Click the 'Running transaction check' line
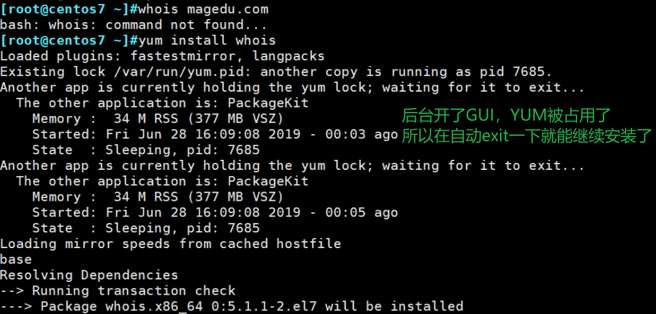656x314 pixels. (x=133, y=291)
